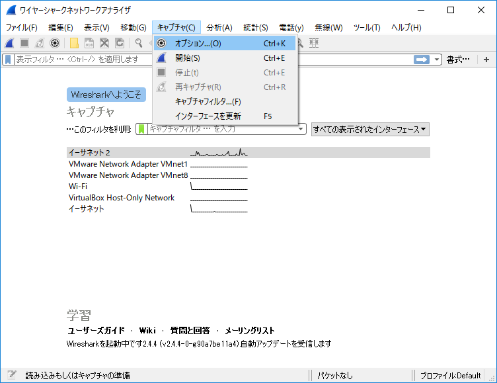Open the capture filter history dropdown arrow
Image resolution: width=497 pixels, height=383 pixels.
(x=301, y=129)
